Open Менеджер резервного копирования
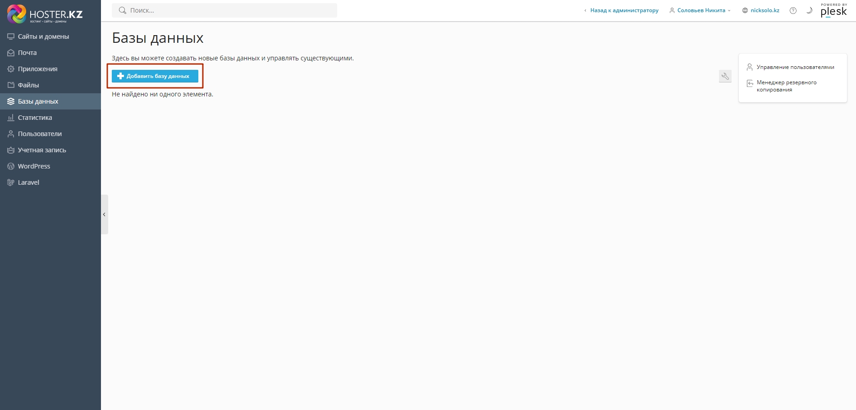Viewport: 856px width, 410px height. click(x=786, y=86)
